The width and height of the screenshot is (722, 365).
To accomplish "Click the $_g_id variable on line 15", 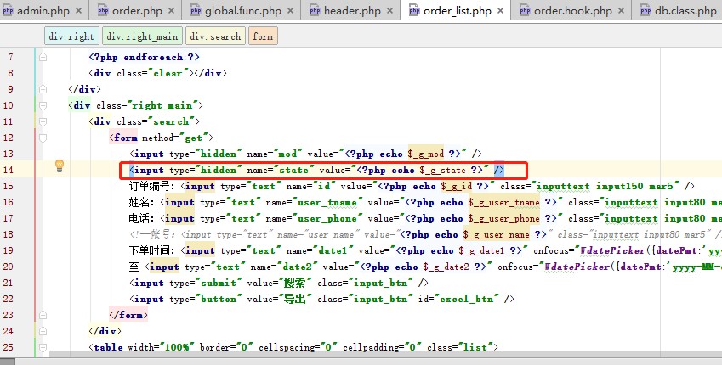I will coord(456,186).
